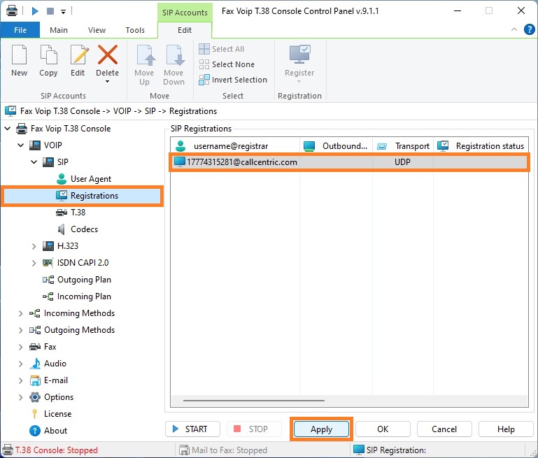
Task: Click Select All in ribbon
Action: (222, 49)
